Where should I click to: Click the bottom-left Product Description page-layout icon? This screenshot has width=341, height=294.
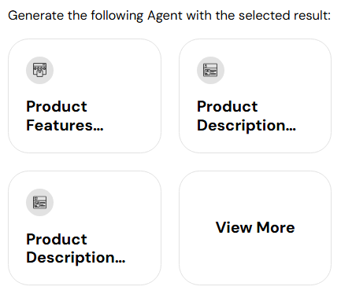39,202
